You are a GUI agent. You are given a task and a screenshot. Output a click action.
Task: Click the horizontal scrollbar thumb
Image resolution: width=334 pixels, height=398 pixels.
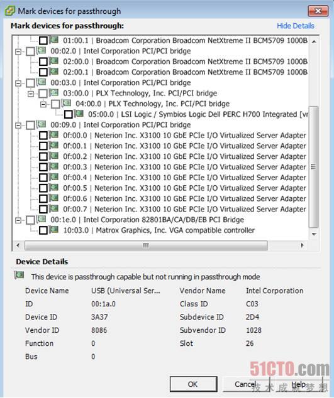[x=146, y=245]
